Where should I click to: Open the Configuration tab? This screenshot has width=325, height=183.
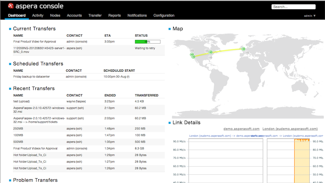[x=164, y=15]
